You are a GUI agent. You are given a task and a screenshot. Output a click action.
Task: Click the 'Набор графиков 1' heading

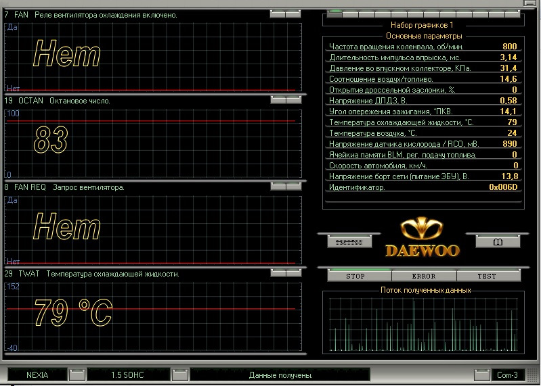422,25
